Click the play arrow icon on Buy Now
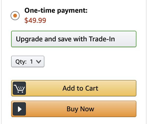 [19, 109]
